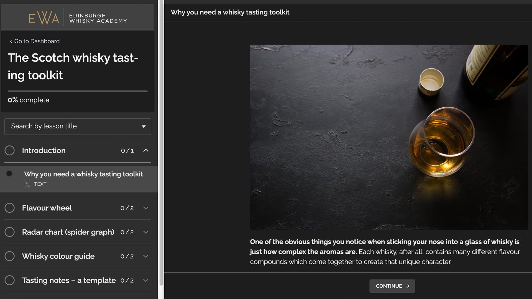The width and height of the screenshot is (532, 299).
Task: Click the Edinburgh Whisky Academy wordmark
Action: (x=98, y=18)
